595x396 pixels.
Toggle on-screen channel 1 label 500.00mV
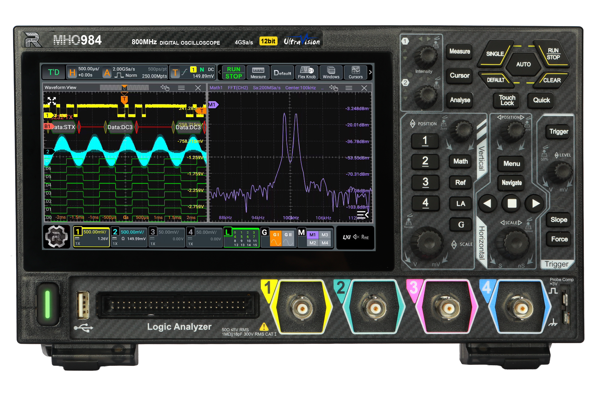(91, 237)
